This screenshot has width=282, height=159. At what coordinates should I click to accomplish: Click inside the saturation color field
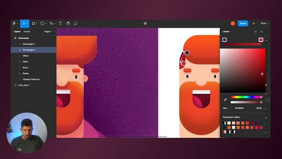coord(243,71)
